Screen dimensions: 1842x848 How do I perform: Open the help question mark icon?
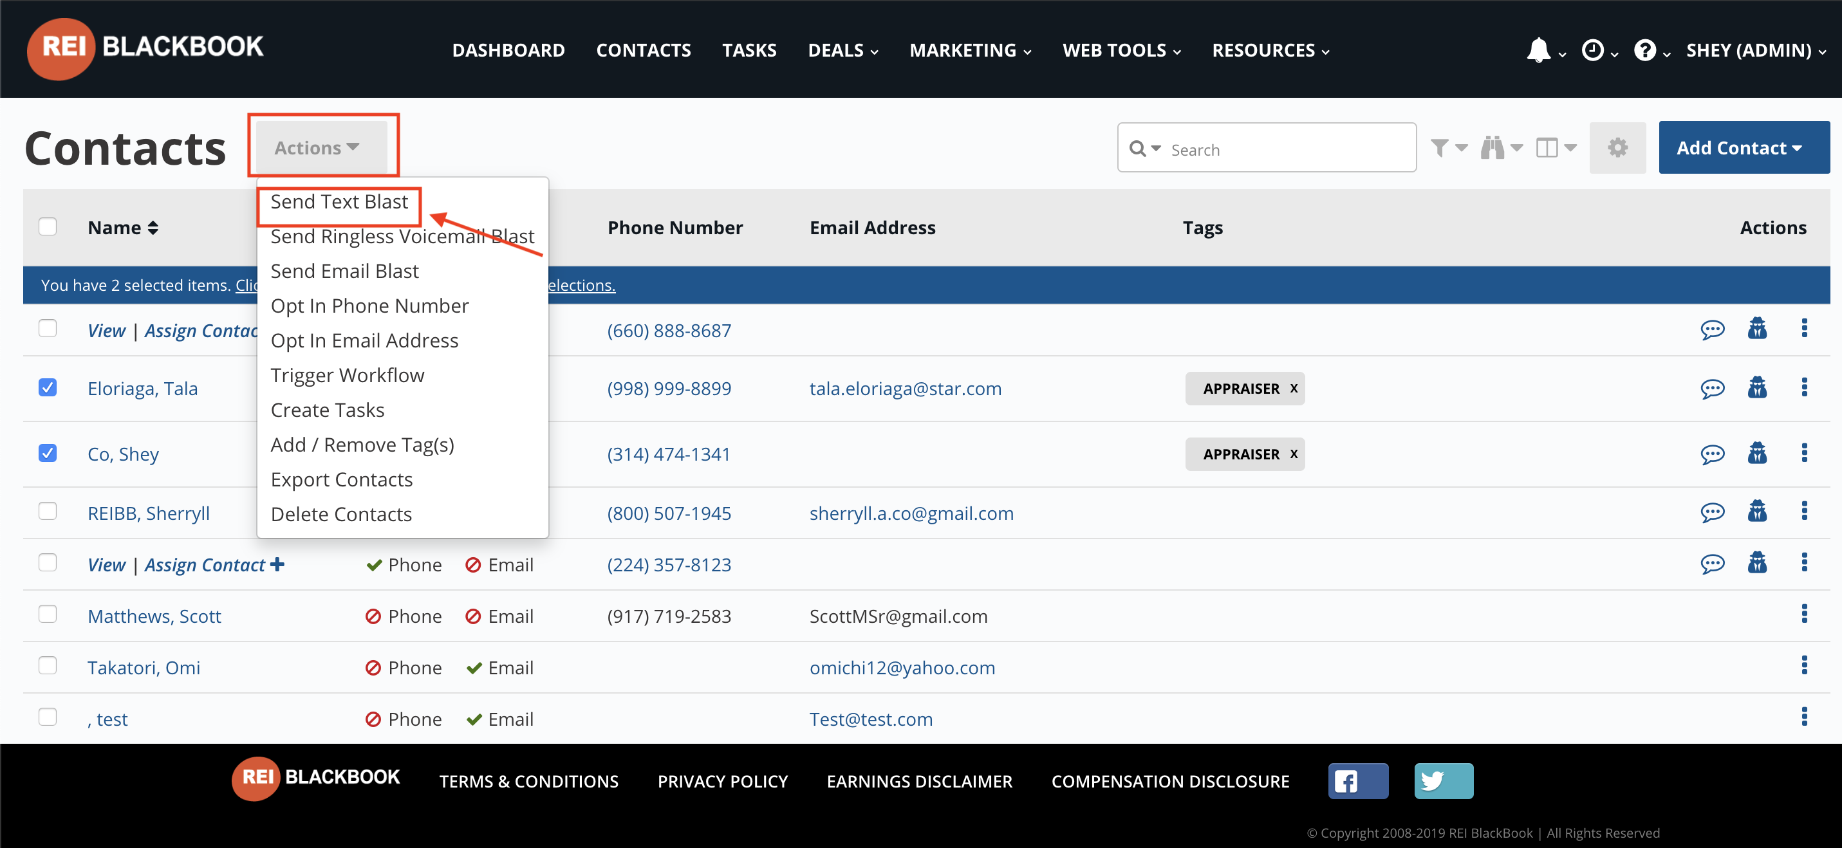click(1644, 51)
